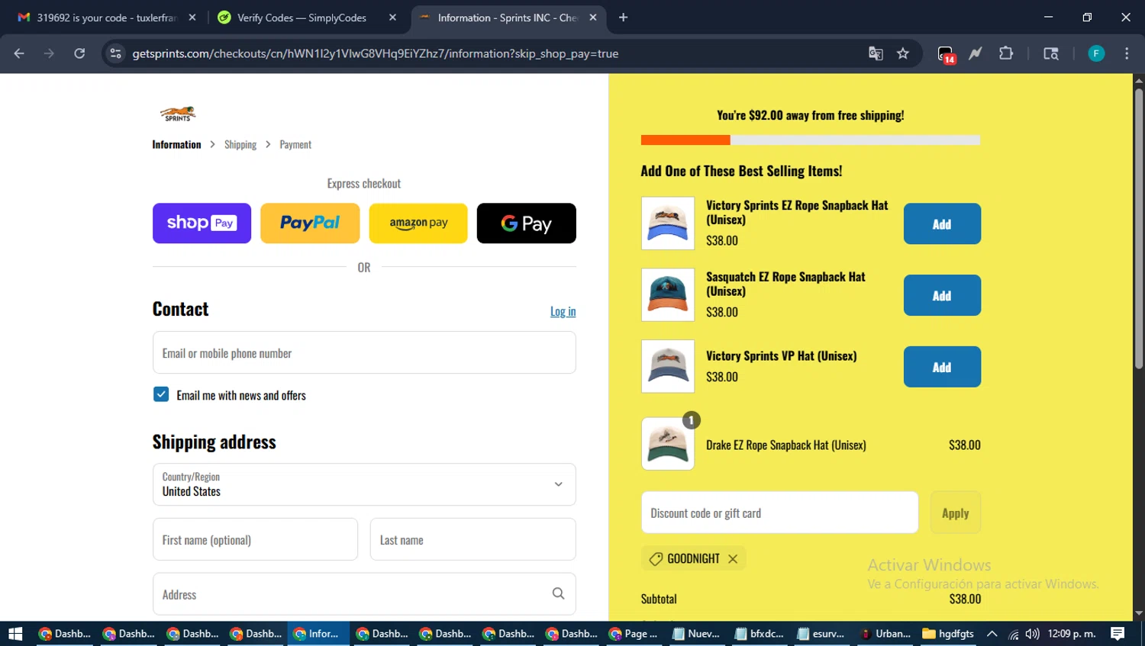Go to Payment breadcrumb step
The height and width of the screenshot is (646, 1145).
[295, 145]
